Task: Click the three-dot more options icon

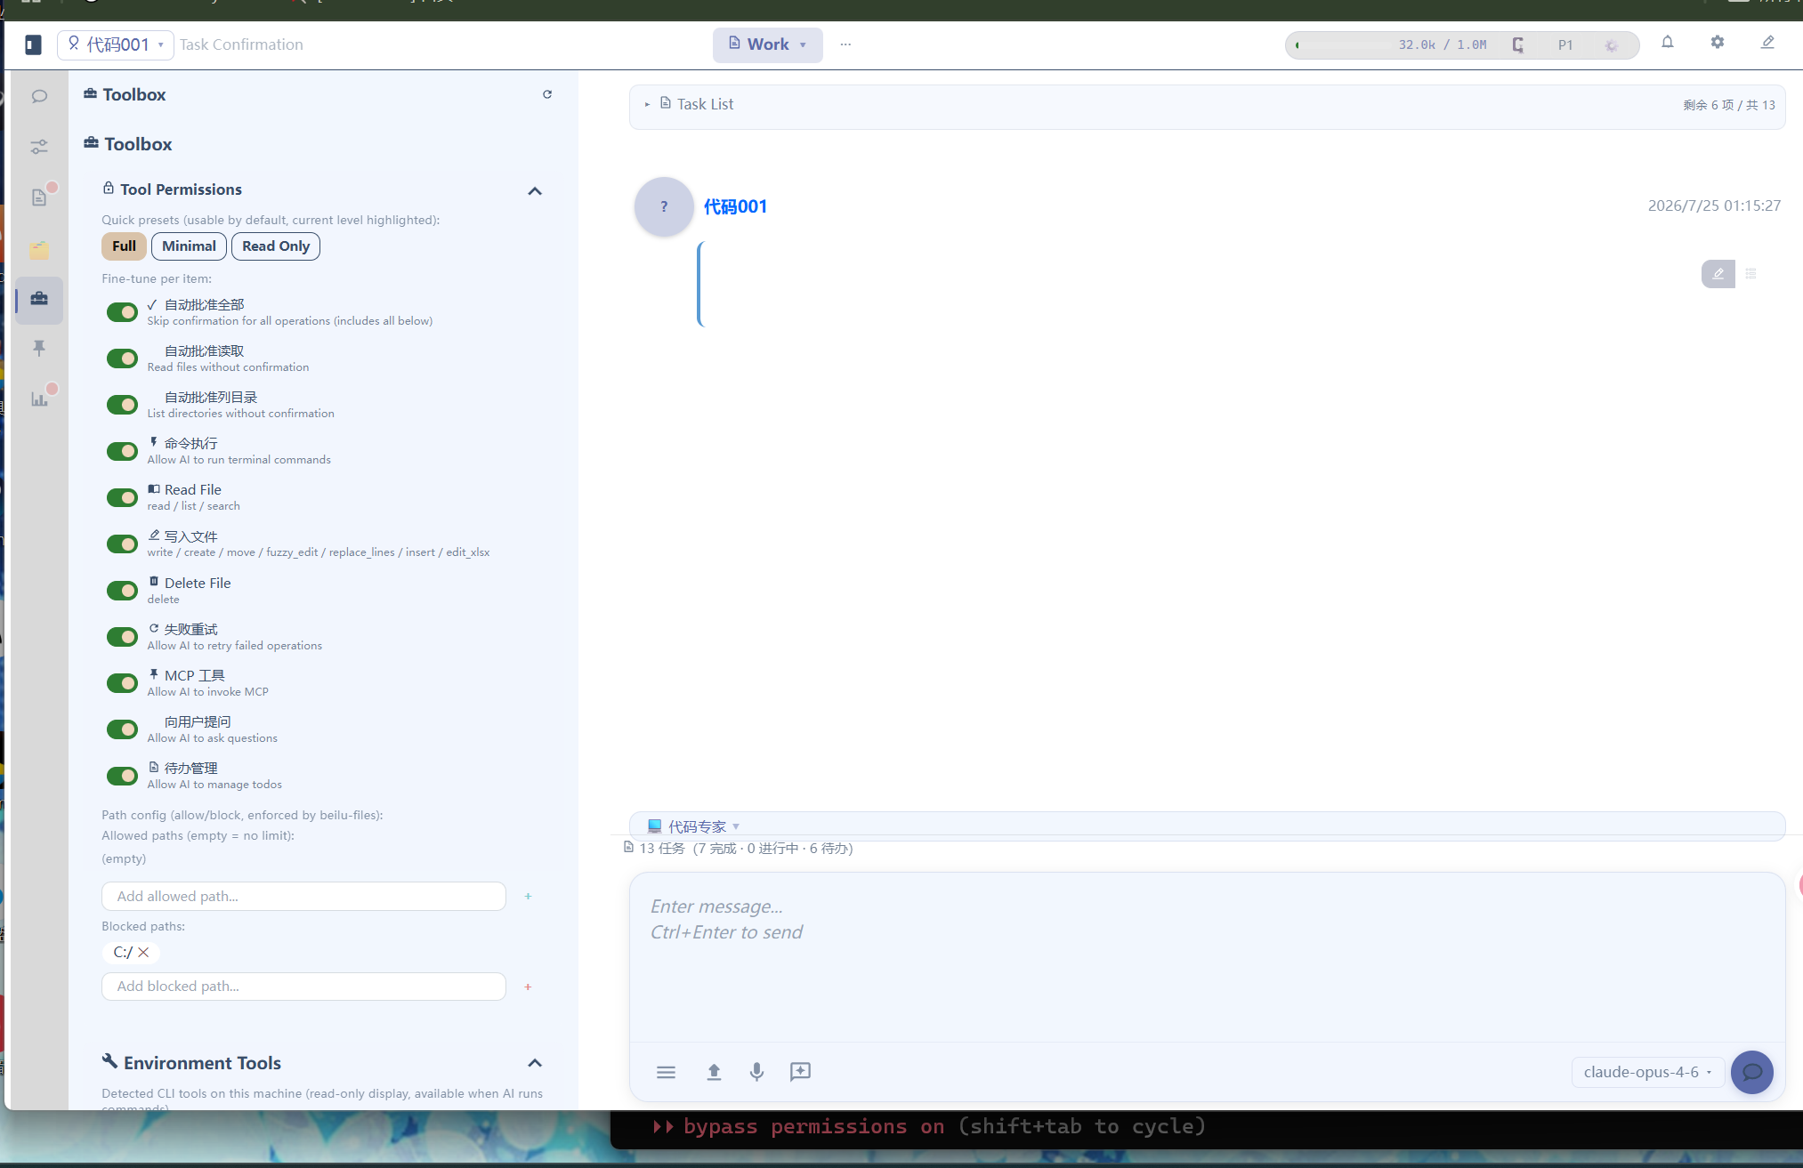Action: pos(845,44)
